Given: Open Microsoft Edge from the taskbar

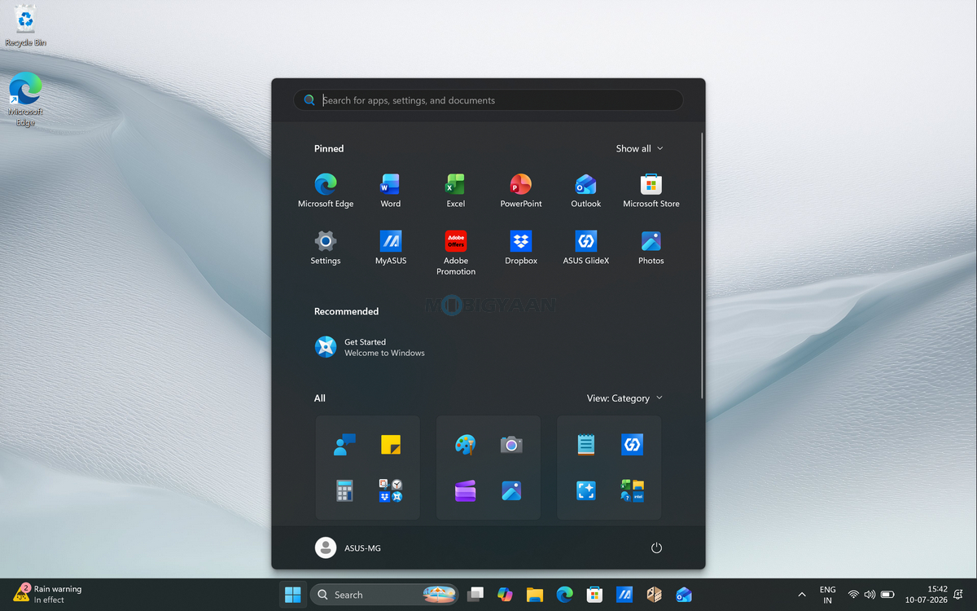Looking at the screenshot, I should pyautogui.click(x=564, y=595).
